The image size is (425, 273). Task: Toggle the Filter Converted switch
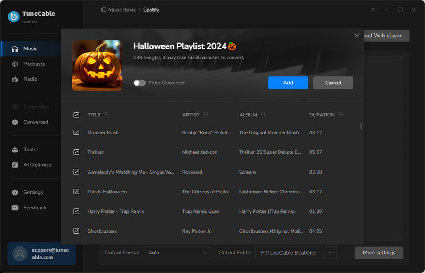pos(140,83)
